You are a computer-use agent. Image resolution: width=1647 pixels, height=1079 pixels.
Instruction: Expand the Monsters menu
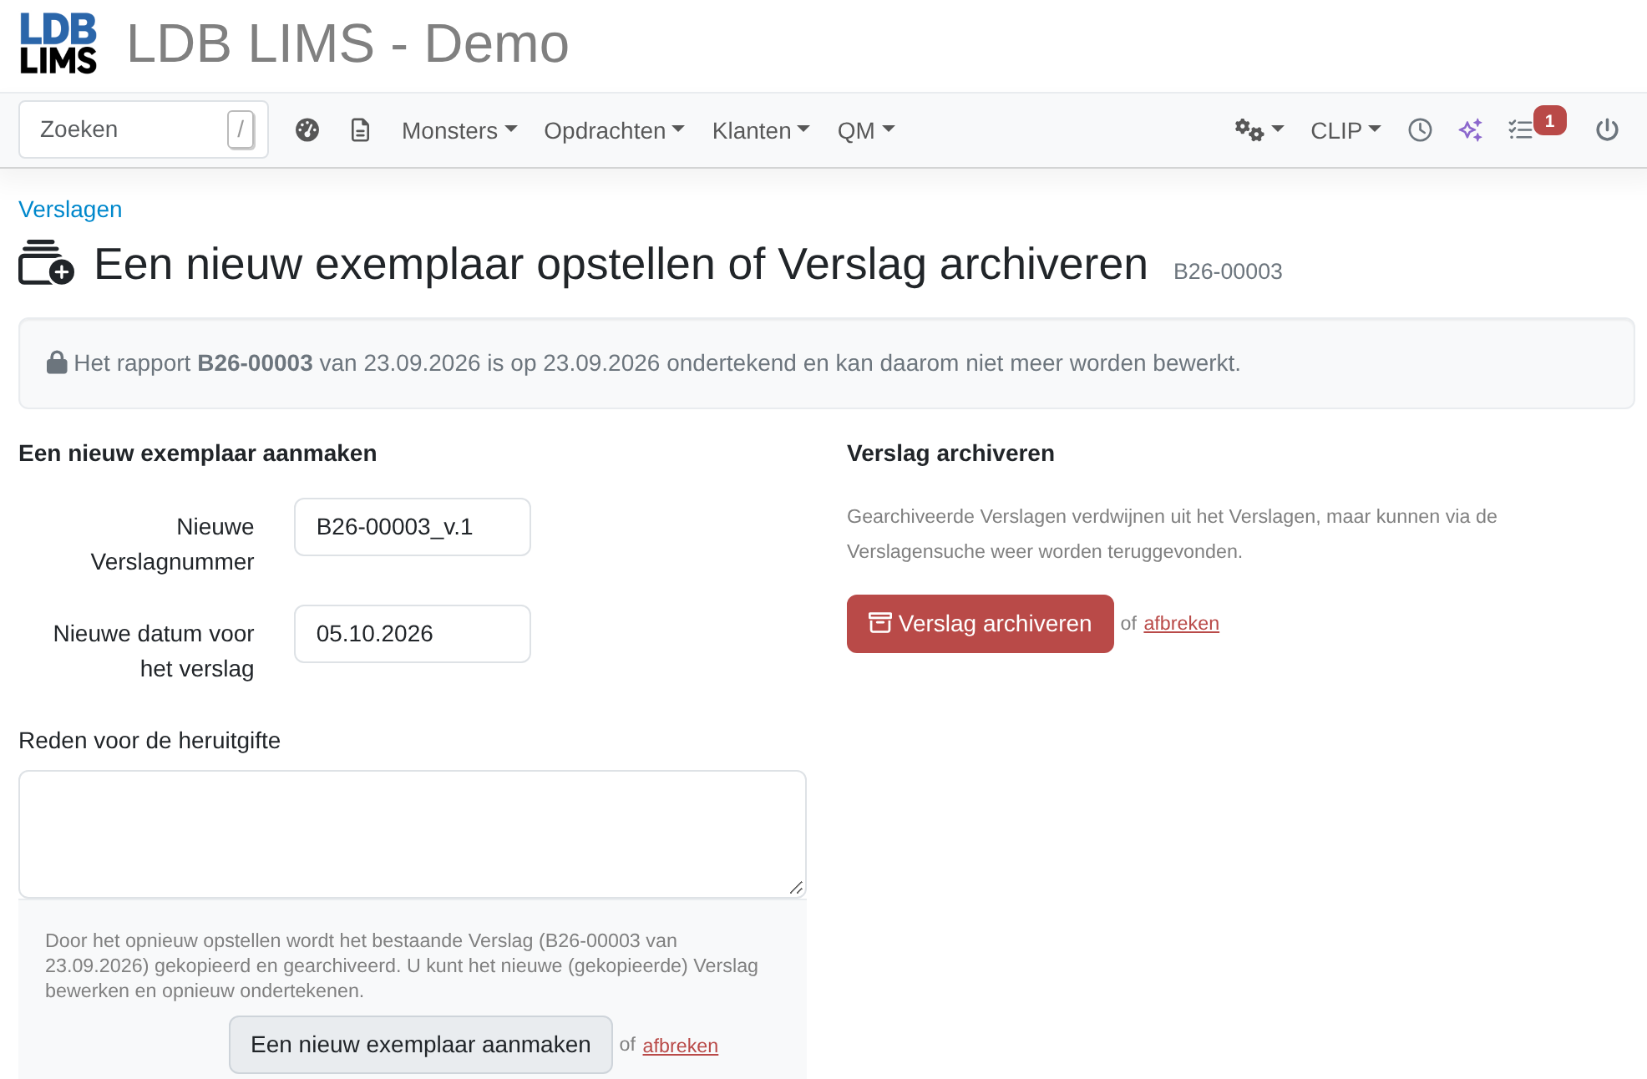coord(459,130)
